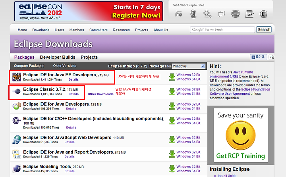Screen dimensions: 286x177
Task: Click the Eclipse Classic package icon
Action: coord(17,91)
